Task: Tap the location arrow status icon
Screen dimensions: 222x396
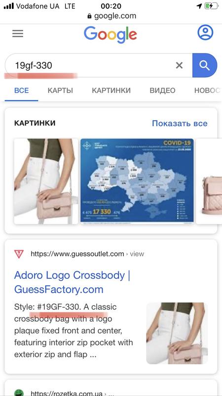Action: [x=199, y=6]
